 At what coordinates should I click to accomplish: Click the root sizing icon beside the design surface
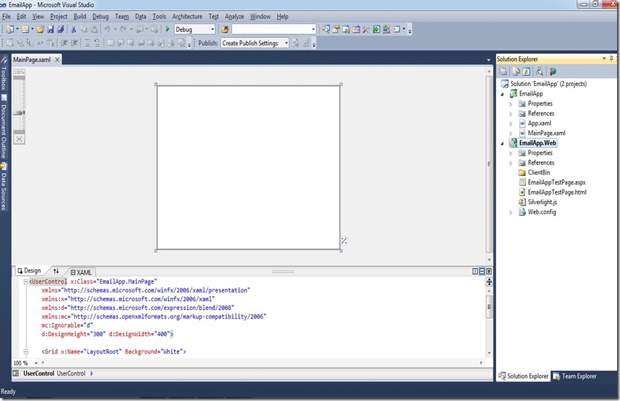coord(344,241)
